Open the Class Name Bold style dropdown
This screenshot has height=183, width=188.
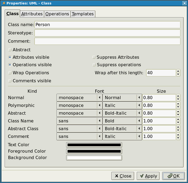122,121
